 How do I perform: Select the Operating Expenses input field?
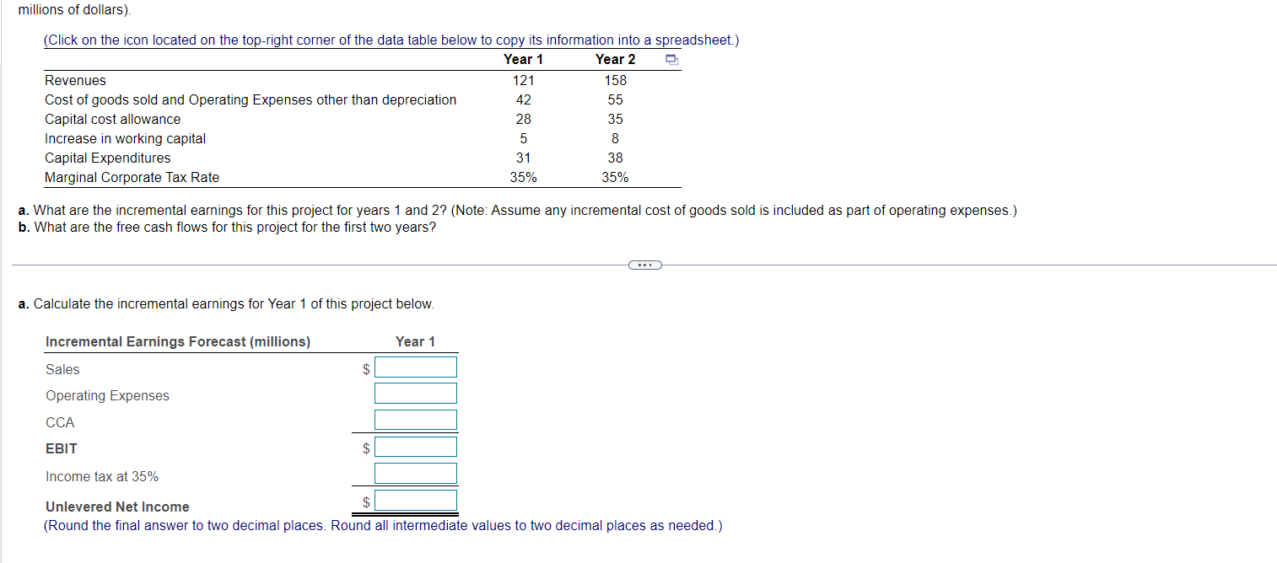point(416,393)
